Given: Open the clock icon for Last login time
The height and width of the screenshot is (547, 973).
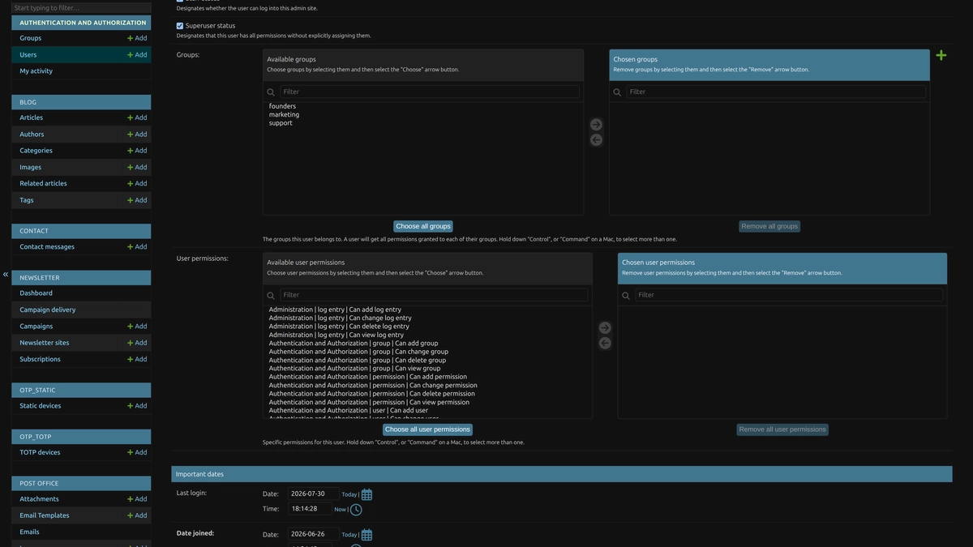Looking at the screenshot, I should (356, 510).
